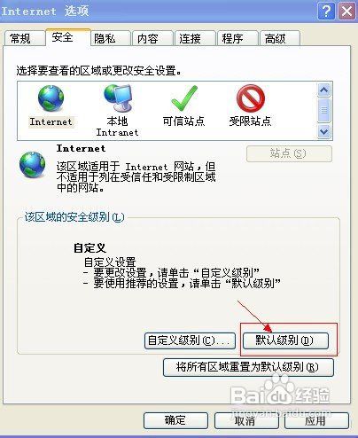Go to the 程序 tab
This screenshot has height=438, width=358.
pyautogui.click(x=232, y=38)
